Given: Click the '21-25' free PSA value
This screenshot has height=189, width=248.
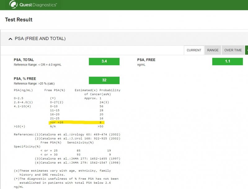Looking at the screenshot, I should tap(55, 119).
